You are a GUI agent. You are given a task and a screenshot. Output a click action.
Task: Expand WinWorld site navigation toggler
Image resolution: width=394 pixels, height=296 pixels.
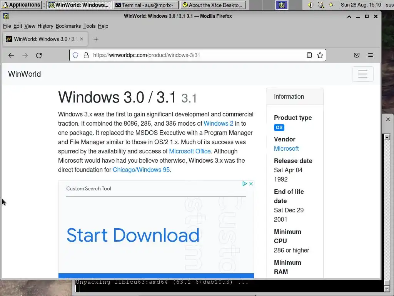(362, 74)
